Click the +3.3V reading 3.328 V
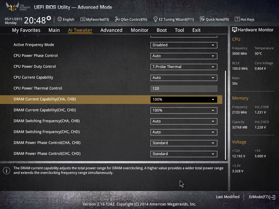279x209 pixels. (238, 171)
